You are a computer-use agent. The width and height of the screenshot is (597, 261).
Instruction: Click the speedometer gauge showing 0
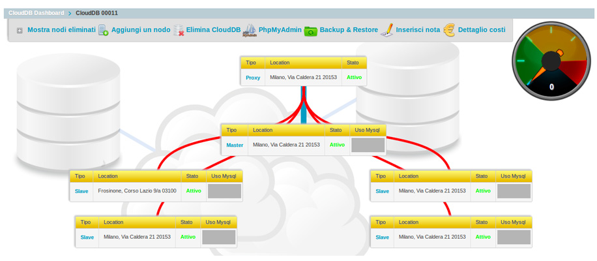tap(552, 63)
